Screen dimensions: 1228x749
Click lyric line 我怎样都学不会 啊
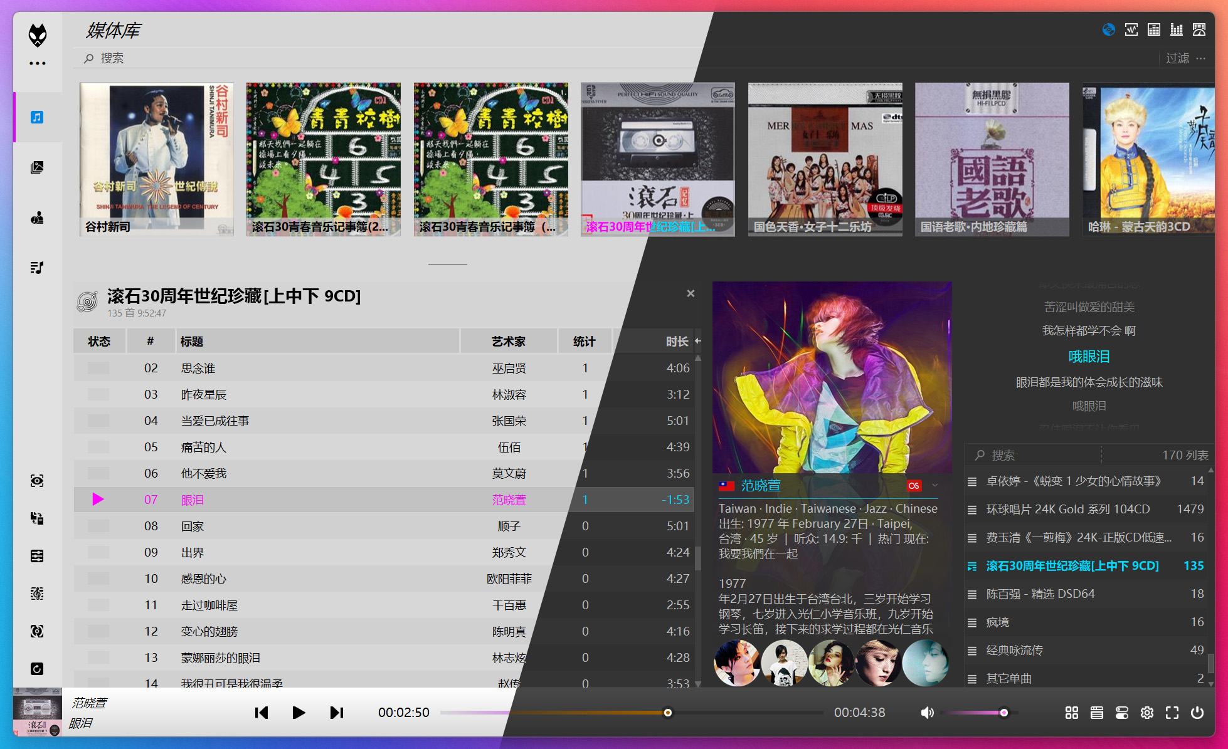pyautogui.click(x=1089, y=330)
